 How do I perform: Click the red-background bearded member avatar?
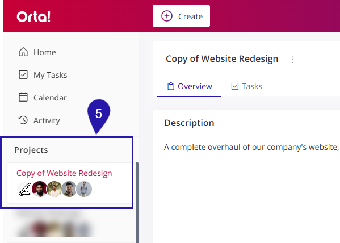click(x=39, y=189)
